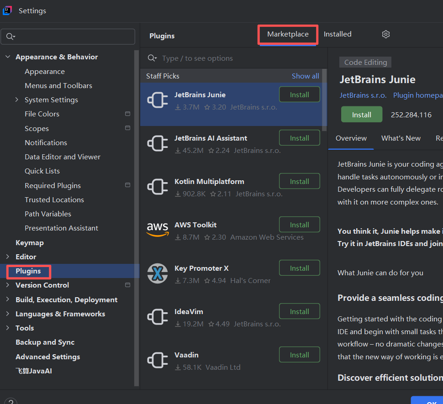Open Backup and Sync settings
This screenshot has width=443, height=404.
45,342
